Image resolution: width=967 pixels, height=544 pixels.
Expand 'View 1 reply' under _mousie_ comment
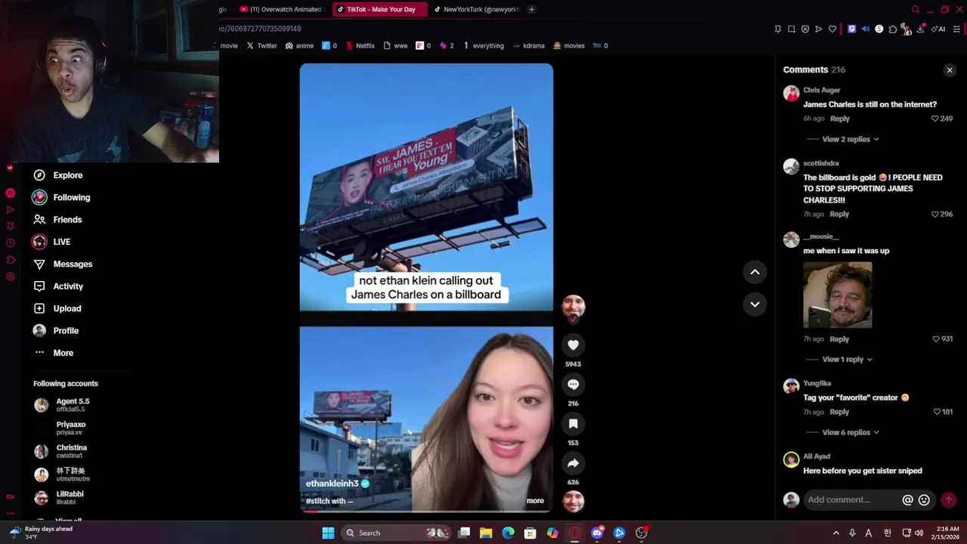pos(847,360)
